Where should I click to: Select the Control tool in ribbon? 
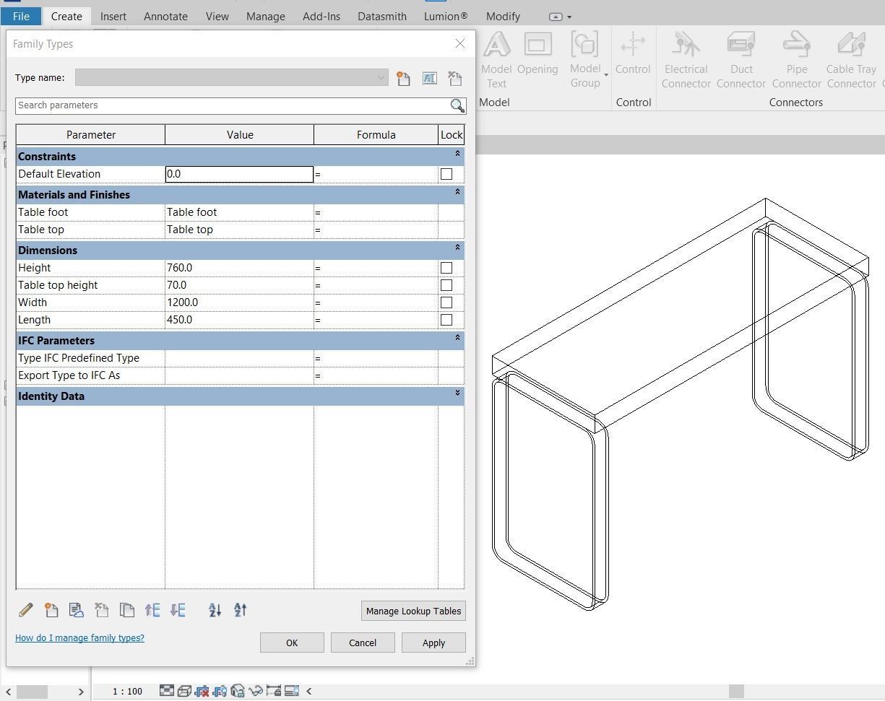coord(633,53)
